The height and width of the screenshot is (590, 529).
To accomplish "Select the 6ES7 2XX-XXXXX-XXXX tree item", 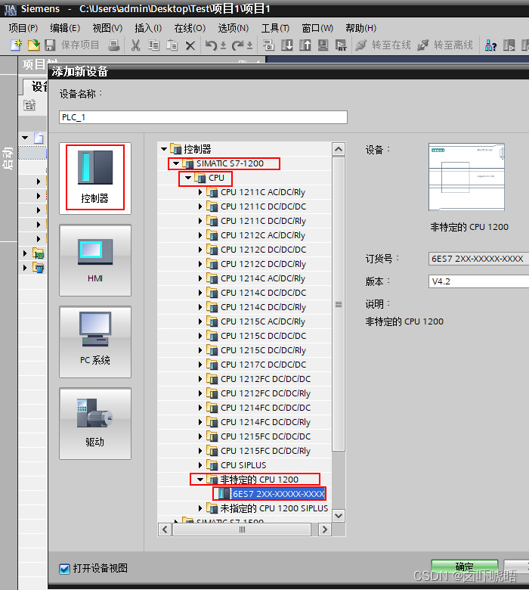I will (278, 494).
